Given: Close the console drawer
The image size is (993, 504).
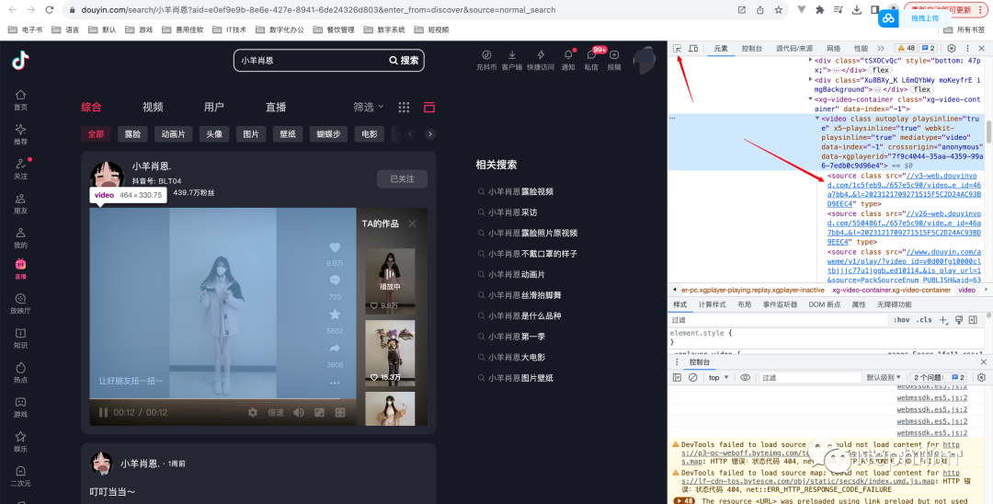Looking at the screenshot, I should [x=984, y=362].
